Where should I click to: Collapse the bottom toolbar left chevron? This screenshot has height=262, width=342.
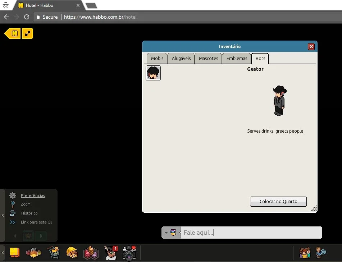click(3, 253)
